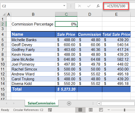Switch to Normal view
This screenshot has height=114, width=135.
[80, 110]
